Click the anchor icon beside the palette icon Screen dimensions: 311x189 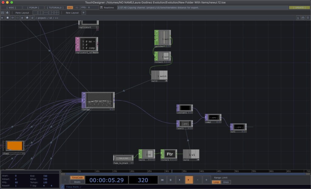[7, 13]
